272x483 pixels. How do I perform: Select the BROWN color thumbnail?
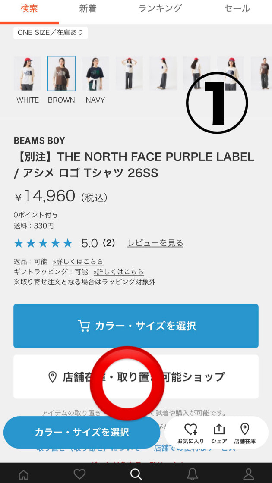coord(61,74)
